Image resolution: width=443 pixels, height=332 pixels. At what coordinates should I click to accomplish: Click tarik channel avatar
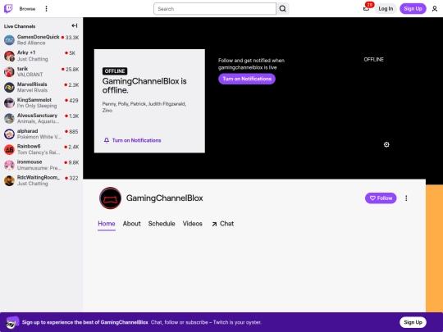(9, 71)
